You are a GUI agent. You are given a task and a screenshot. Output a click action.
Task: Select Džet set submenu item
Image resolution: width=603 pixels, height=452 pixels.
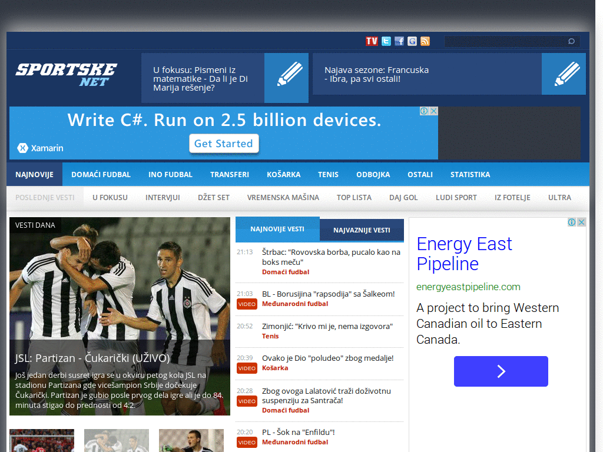(x=213, y=198)
